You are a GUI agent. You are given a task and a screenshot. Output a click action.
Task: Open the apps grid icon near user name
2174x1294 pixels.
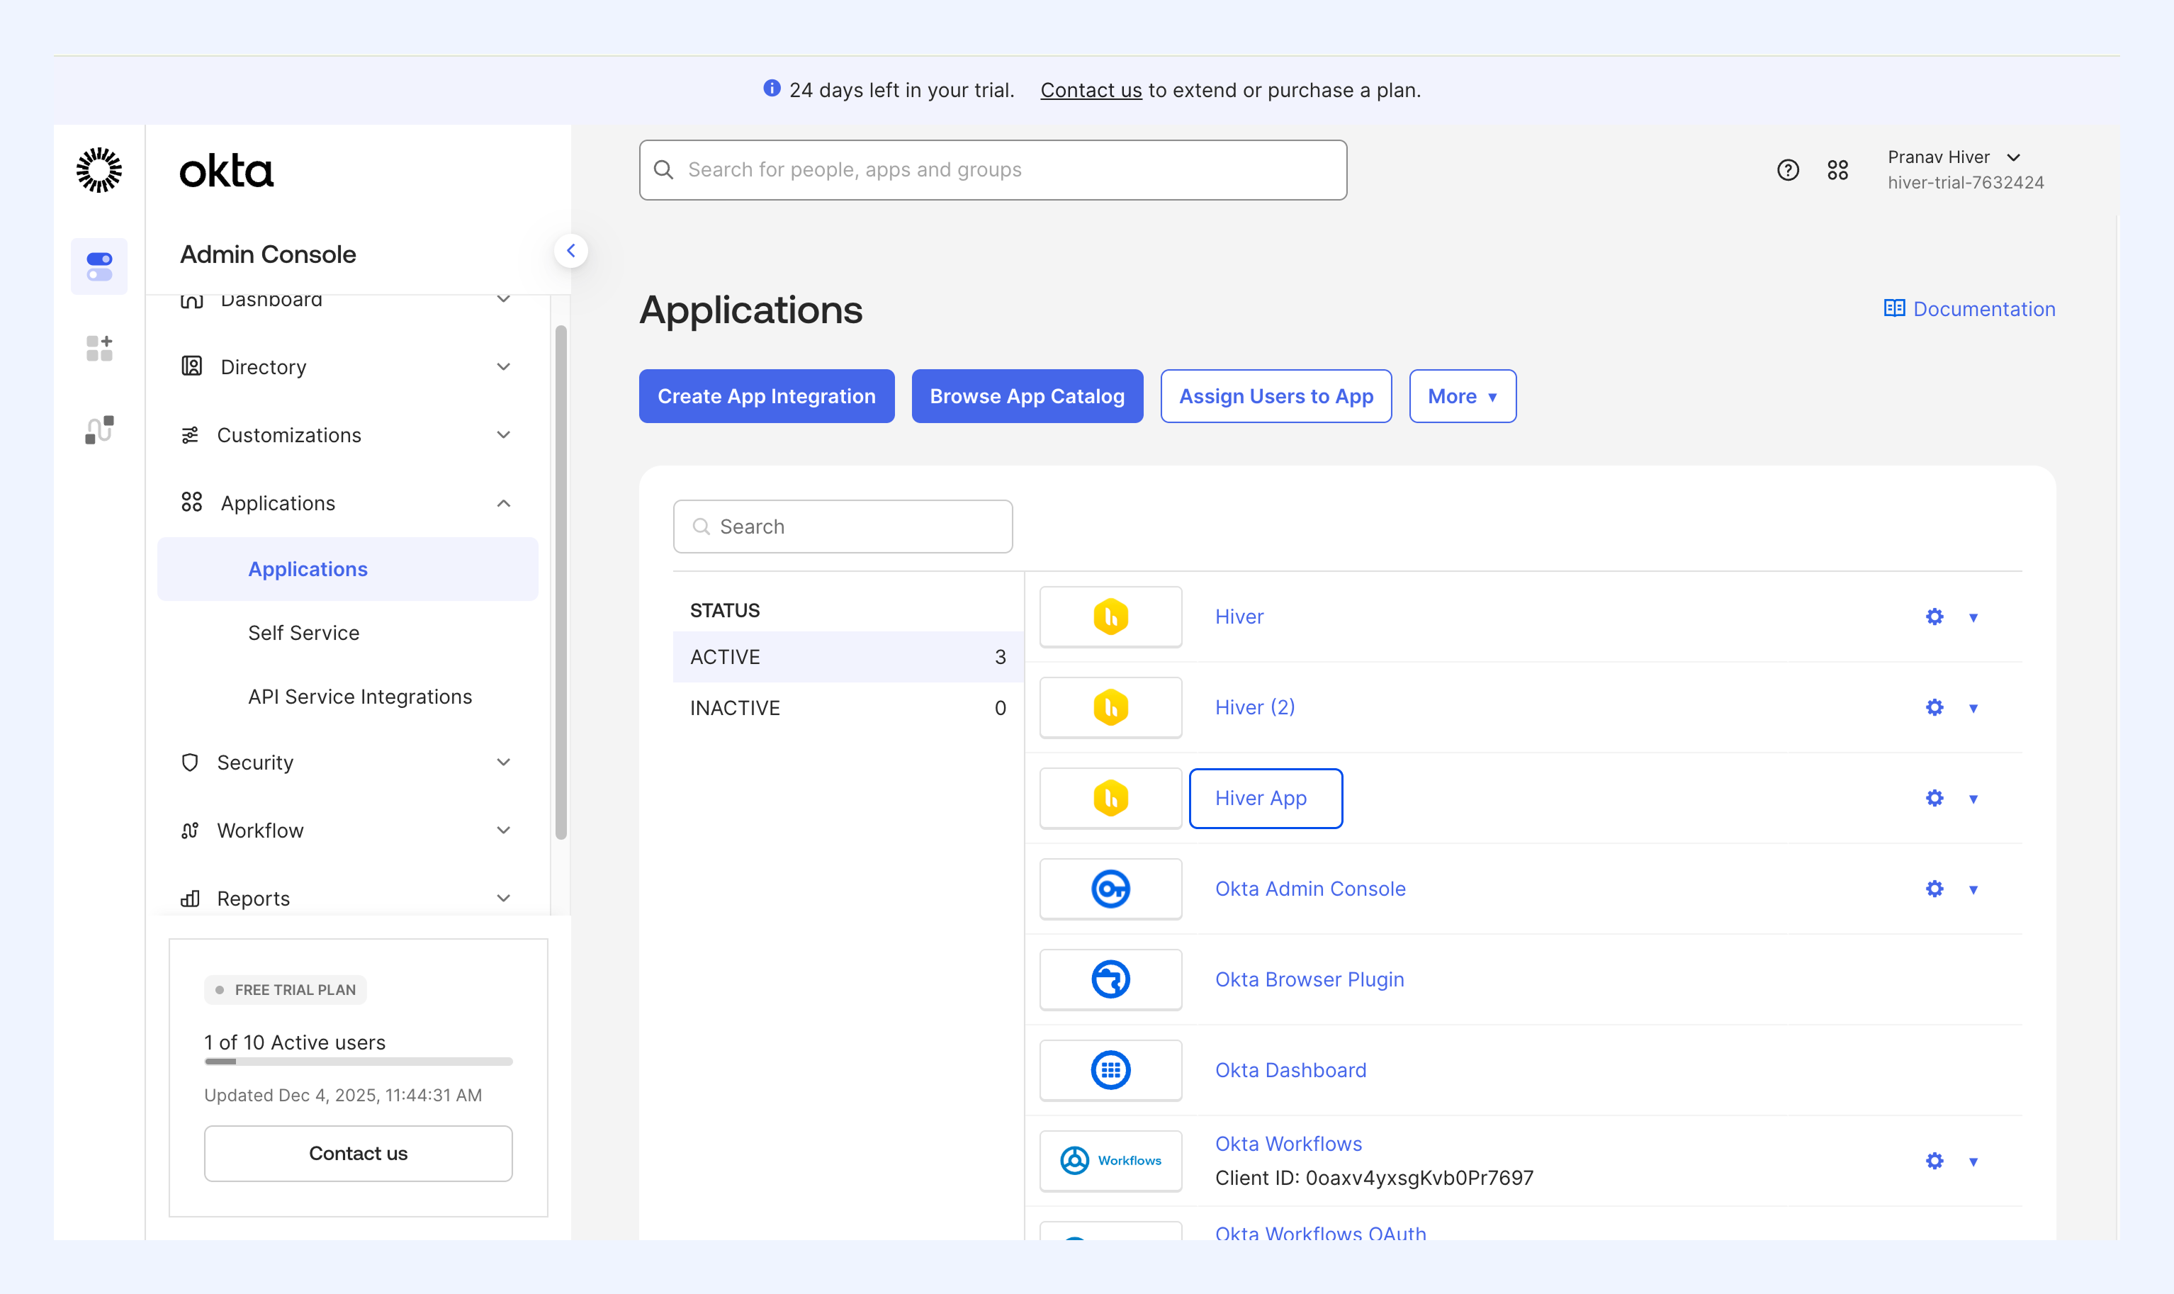tap(1837, 170)
